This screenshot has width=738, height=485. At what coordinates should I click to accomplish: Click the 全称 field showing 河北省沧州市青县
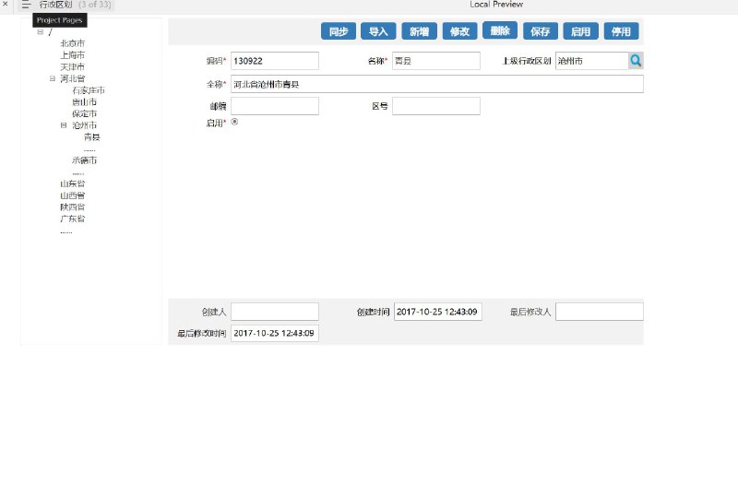437,84
